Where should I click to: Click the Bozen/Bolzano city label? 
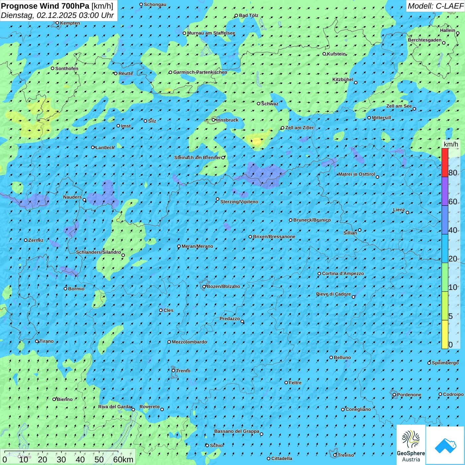(x=223, y=286)
